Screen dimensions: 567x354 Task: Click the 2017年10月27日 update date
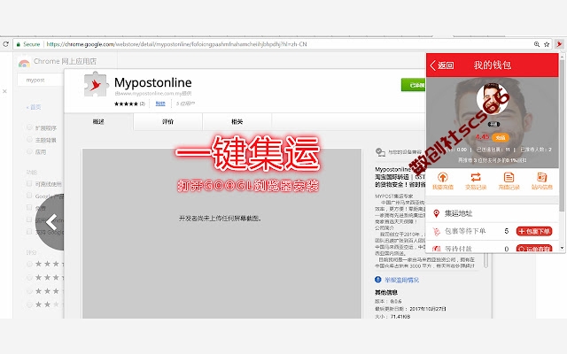tap(428, 309)
